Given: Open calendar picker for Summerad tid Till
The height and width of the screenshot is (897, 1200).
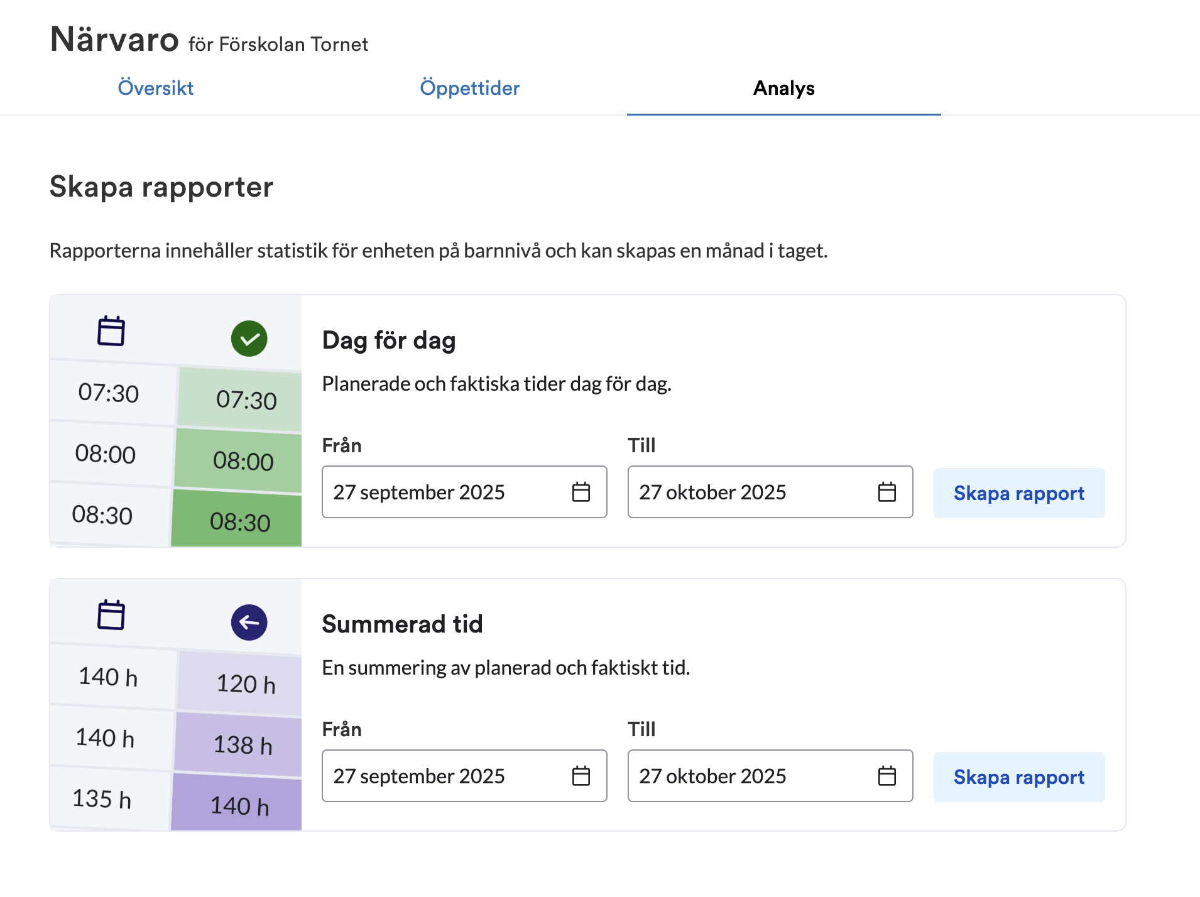Looking at the screenshot, I should (886, 776).
